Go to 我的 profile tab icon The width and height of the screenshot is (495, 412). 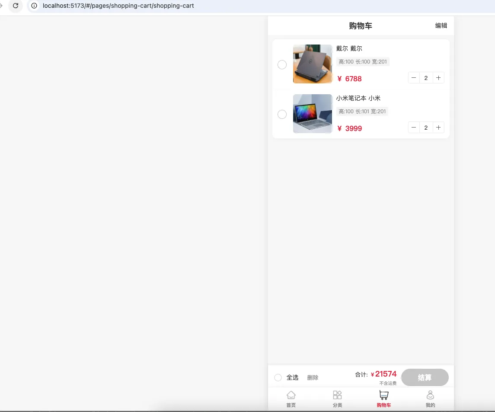(430, 395)
